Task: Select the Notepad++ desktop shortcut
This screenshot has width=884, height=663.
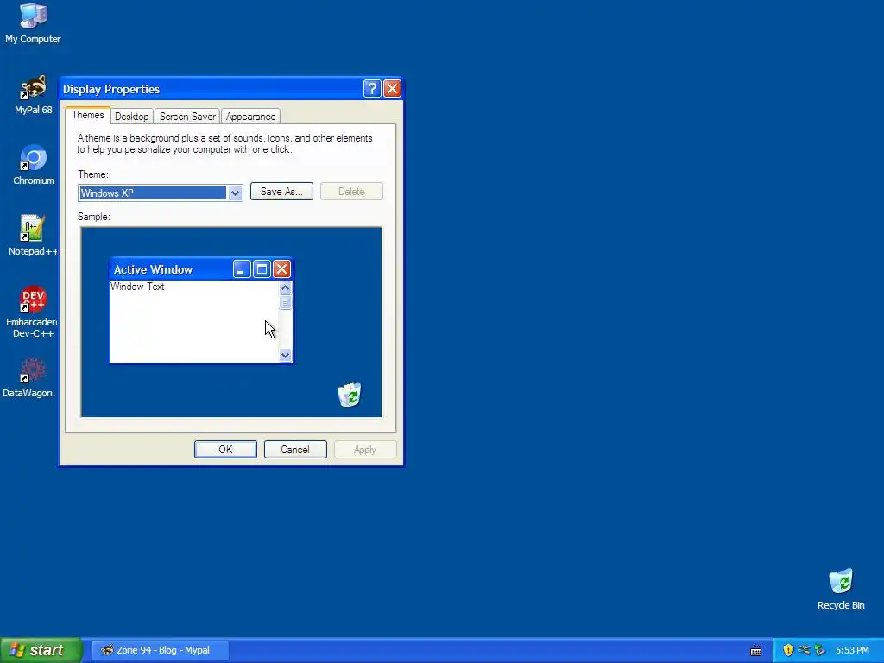Action: click(33, 236)
